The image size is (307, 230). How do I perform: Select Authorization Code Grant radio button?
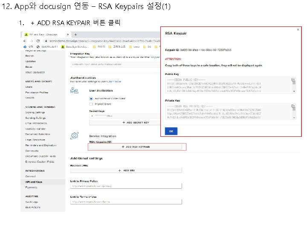point(91,98)
